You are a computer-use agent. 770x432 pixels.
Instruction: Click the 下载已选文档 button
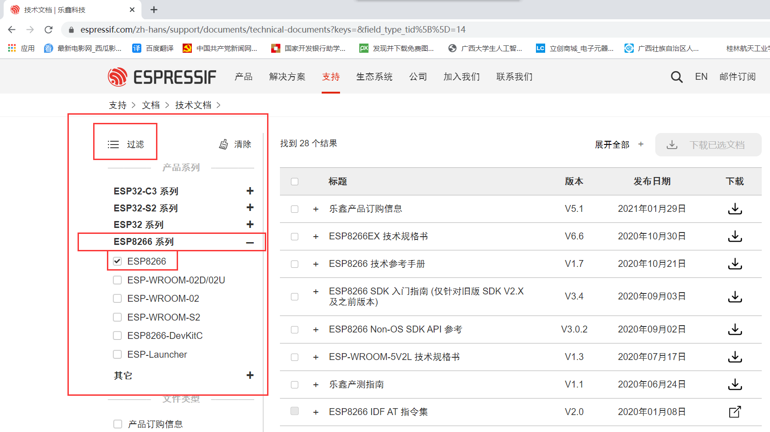tap(708, 145)
